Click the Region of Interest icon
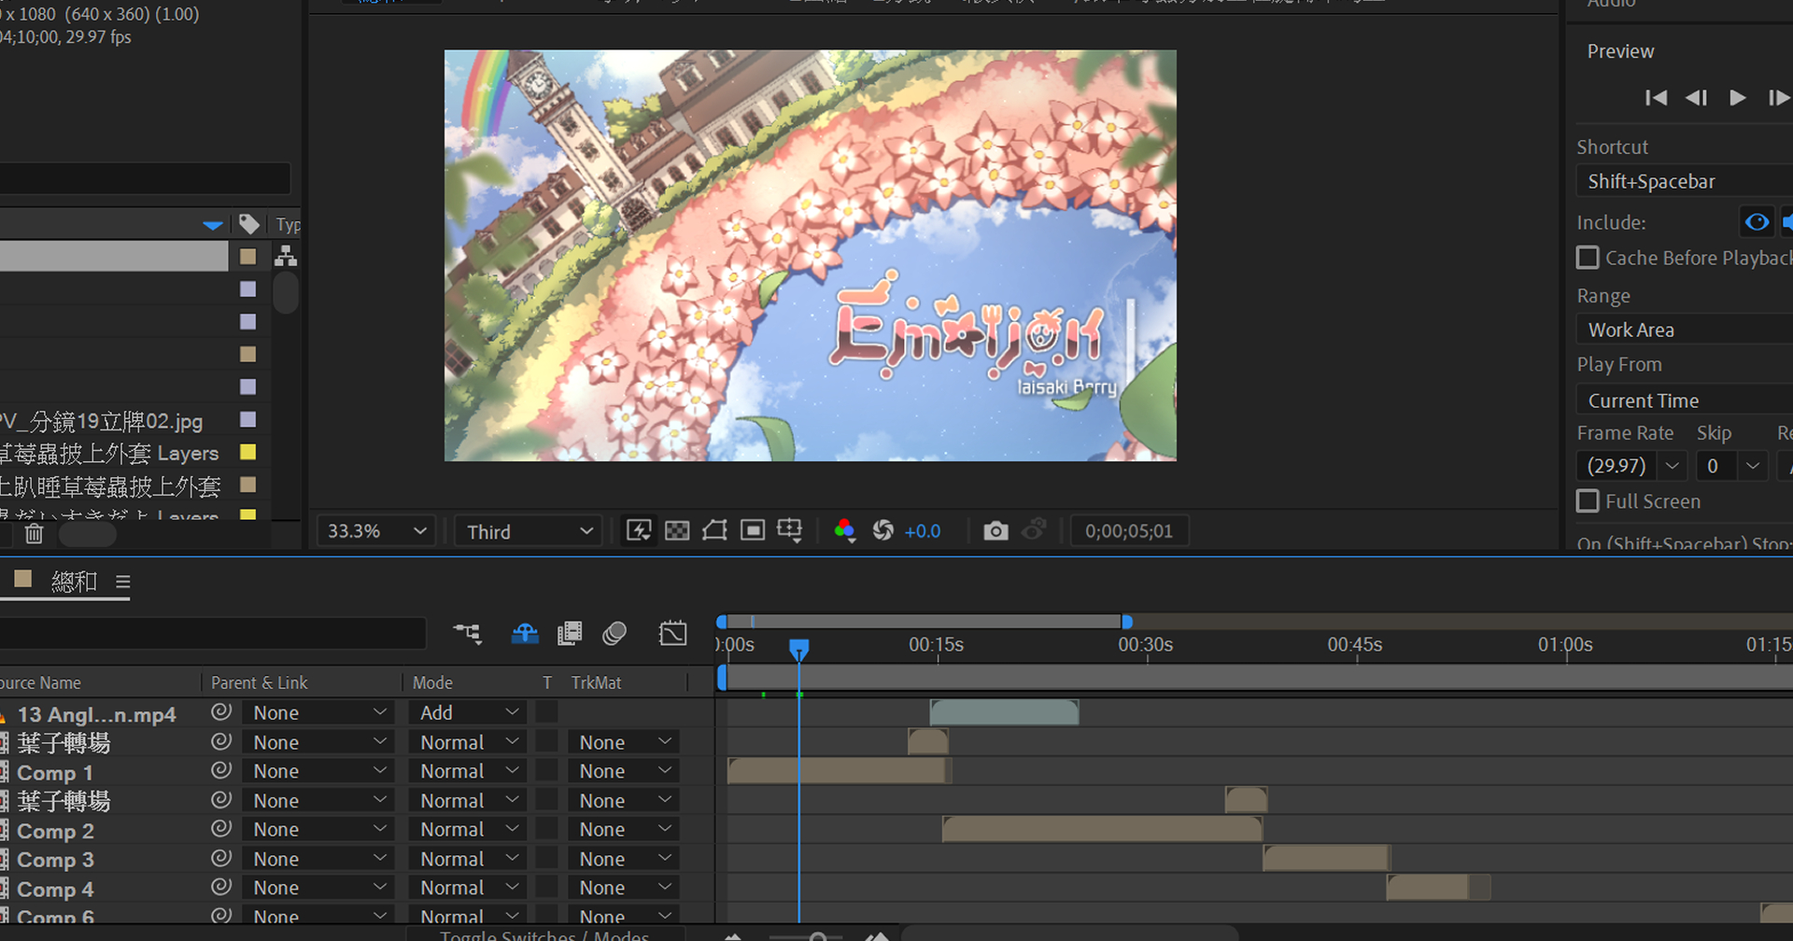The width and height of the screenshot is (1793, 941). click(753, 531)
